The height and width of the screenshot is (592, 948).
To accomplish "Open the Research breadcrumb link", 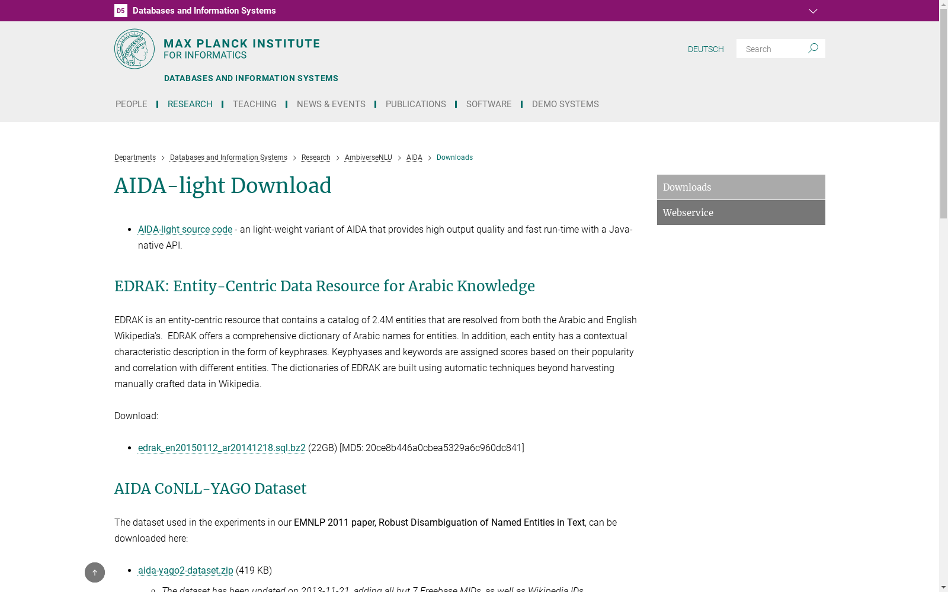I will click(x=316, y=157).
